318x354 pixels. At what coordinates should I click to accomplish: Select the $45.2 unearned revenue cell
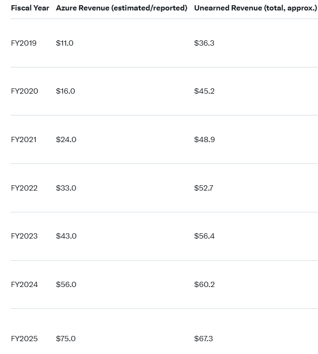tap(204, 91)
